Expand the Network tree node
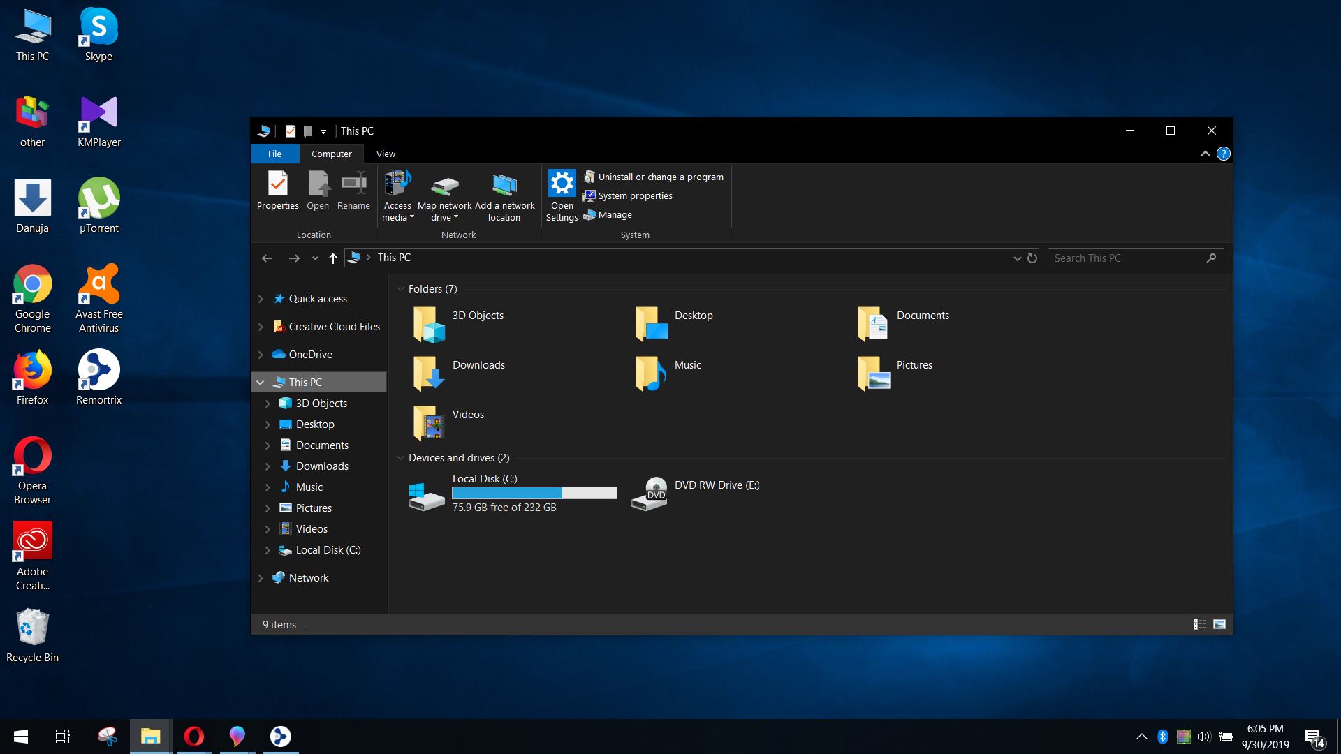Viewport: 1341px width, 754px height. pyautogui.click(x=261, y=578)
